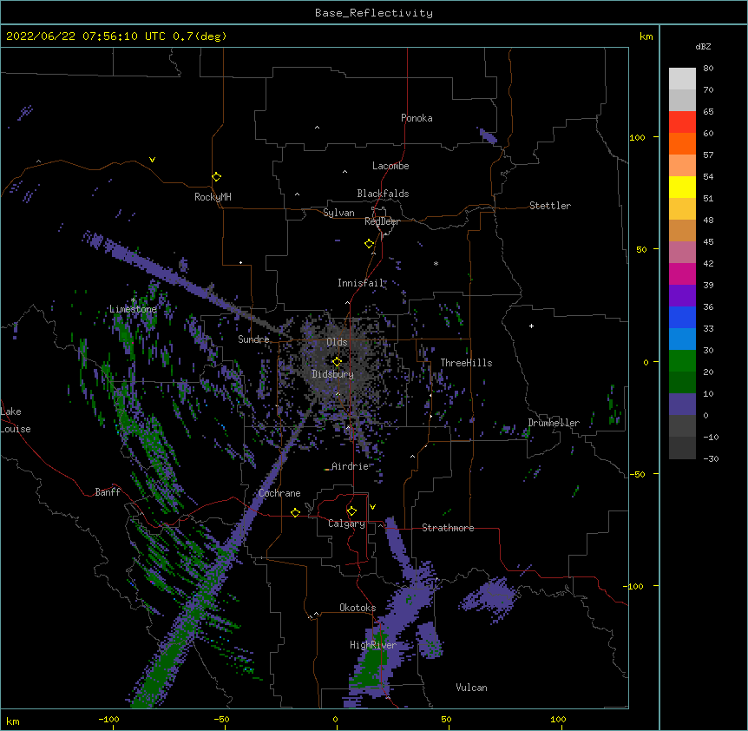Image resolution: width=748 pixels, height=731 pixels.
Task: Click the -30 value on the dBZ legend
Action: 711,458
